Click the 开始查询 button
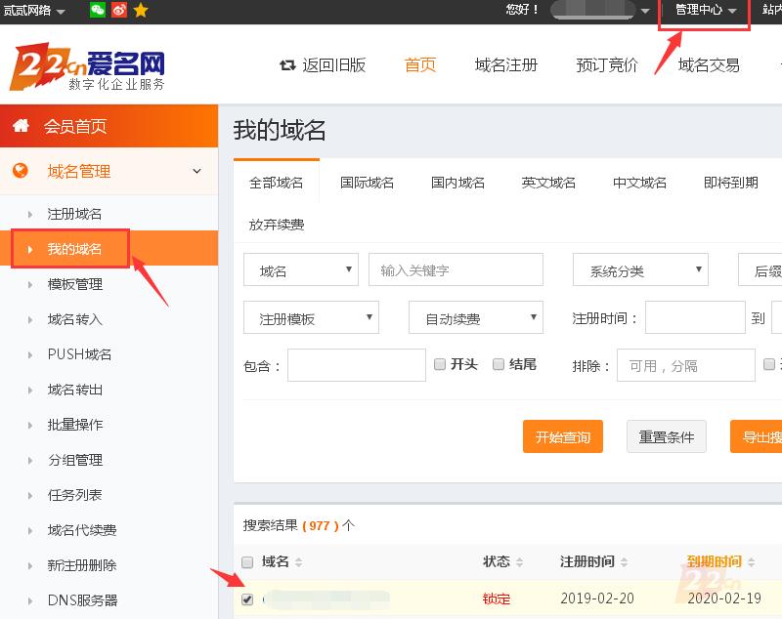Screen dimensions: 782x619 coord(563,436)
